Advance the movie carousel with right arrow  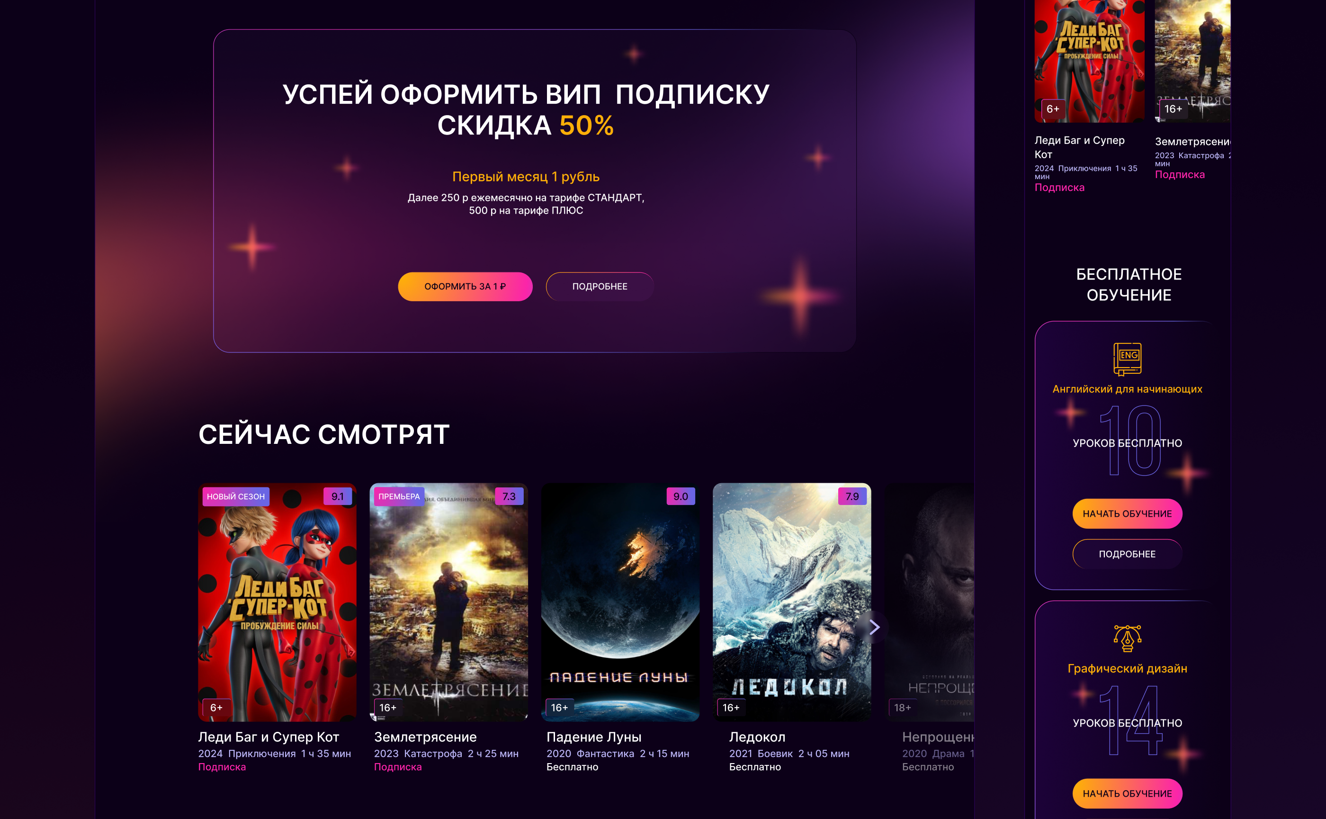(x=874, y=627)
